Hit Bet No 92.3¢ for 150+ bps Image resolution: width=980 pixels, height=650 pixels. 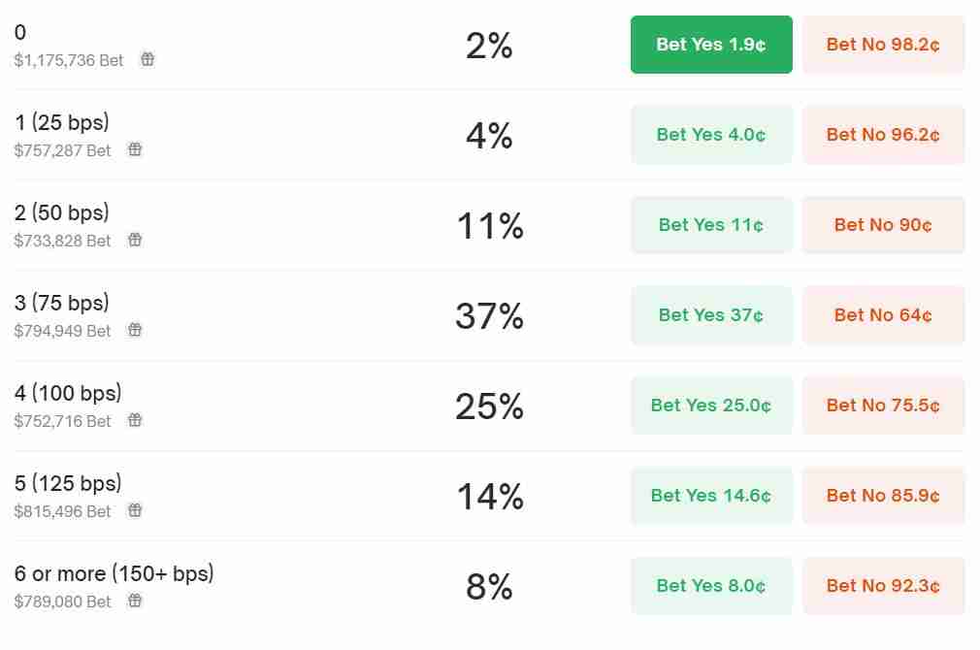click(x=883, y=586)
